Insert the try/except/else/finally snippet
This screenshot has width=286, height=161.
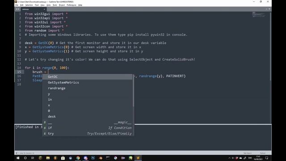pyautogui.click(x=88, y=133)
